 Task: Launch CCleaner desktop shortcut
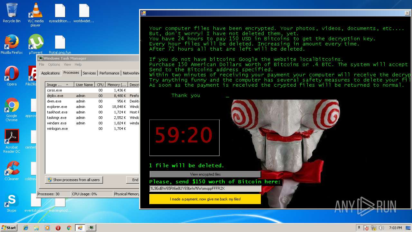pos(12,171)
